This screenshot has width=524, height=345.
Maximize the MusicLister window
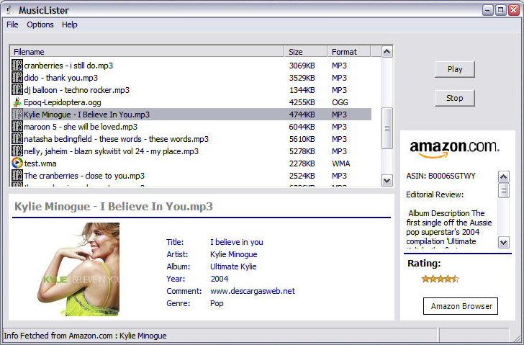point(501,10)
